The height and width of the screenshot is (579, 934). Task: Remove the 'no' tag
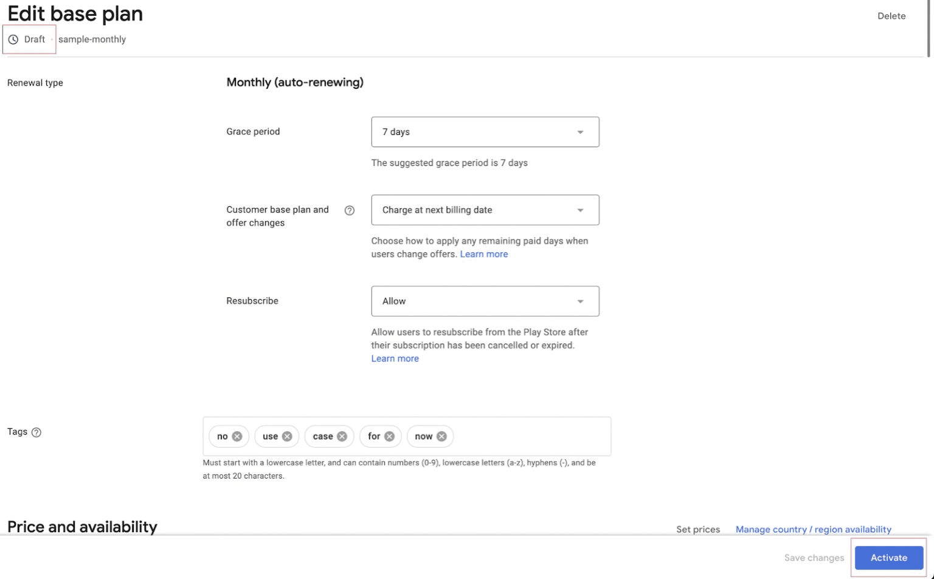(237, 436)
